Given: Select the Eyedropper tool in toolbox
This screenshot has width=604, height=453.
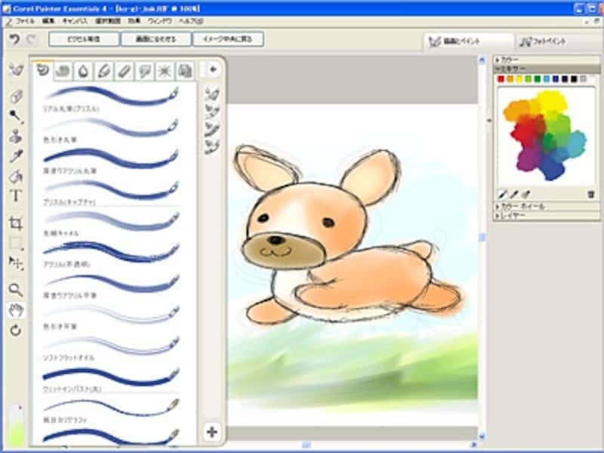Looking at the screenshot, I should [x=16, y=156].
